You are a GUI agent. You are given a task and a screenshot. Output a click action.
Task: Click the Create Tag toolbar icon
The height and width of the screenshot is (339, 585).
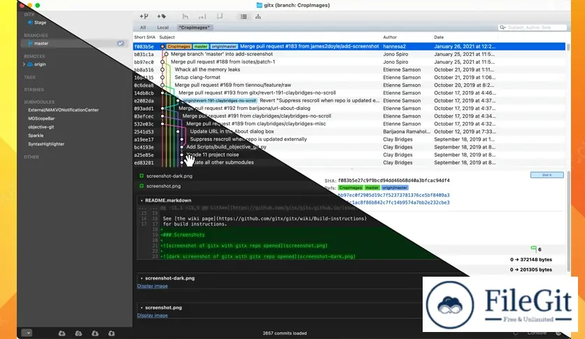(x=161, y=16)
